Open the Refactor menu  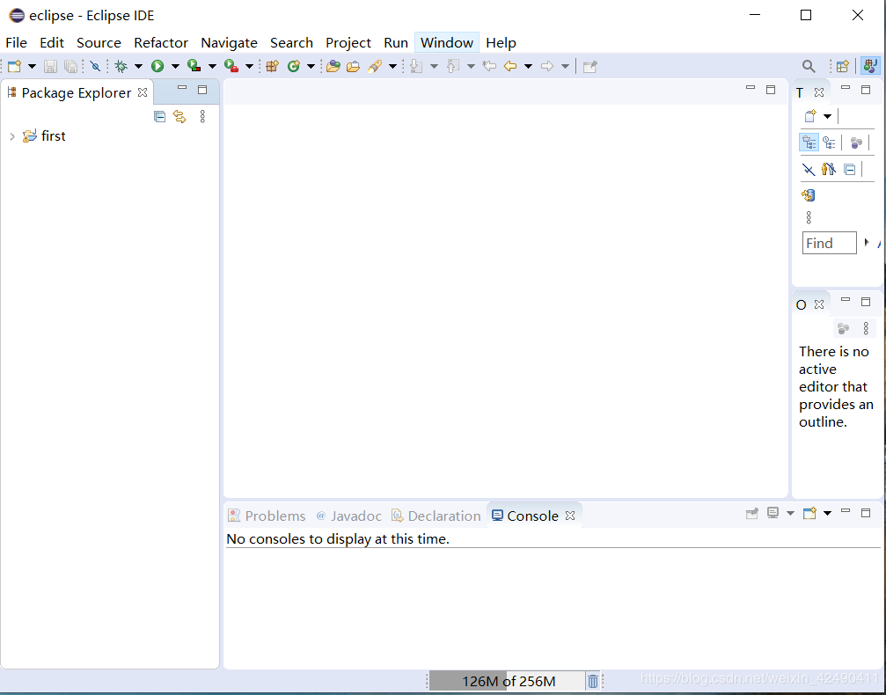point(161,43)
